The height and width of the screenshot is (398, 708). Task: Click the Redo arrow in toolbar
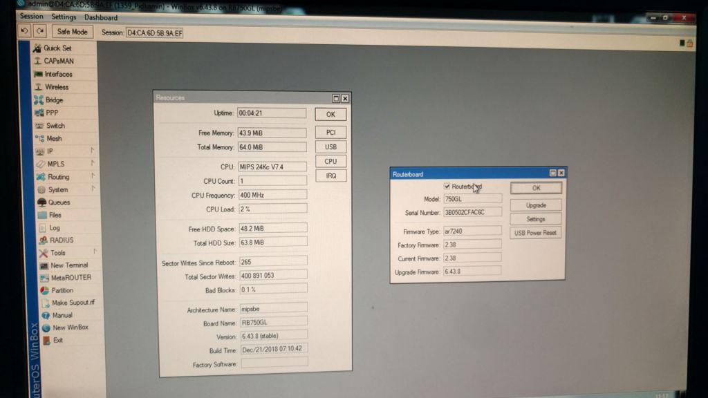point(40,31)
